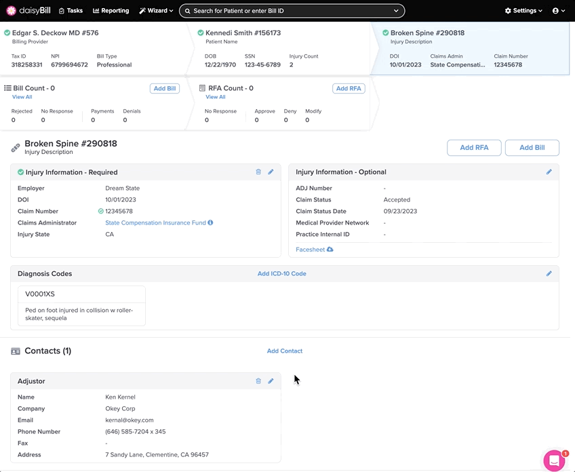575x472 pixels.
Task: Open the chat support widget
Action: tap(554, 460)
